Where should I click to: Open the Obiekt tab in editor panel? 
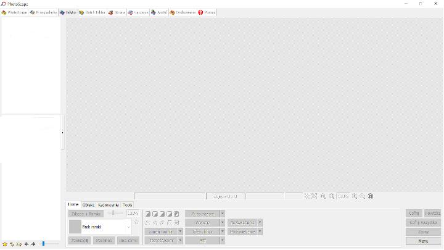coord(88,204)
